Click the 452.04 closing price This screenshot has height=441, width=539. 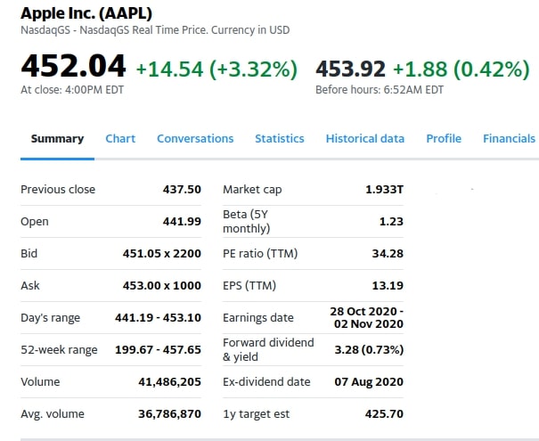click(73, 66)
